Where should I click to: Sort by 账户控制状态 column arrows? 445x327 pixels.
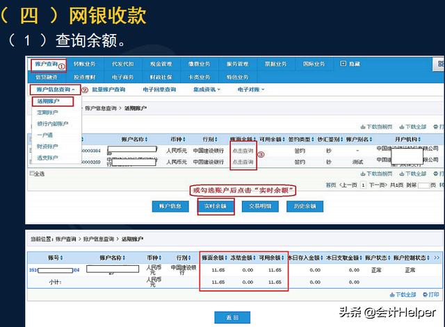pyautogui.click(x=428, y=258)
